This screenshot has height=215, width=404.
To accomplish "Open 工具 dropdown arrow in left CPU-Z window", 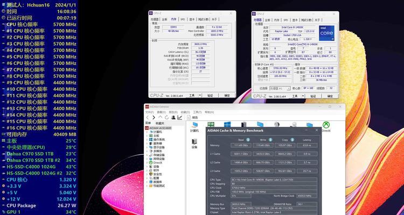I will coord(200,96).
